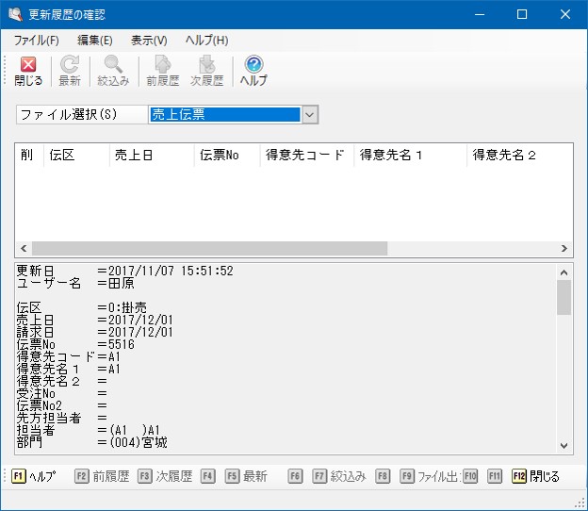Open the ヘルプ(H) menu
The height and width of the screenshot is (511, 588).
coord(206,41)
